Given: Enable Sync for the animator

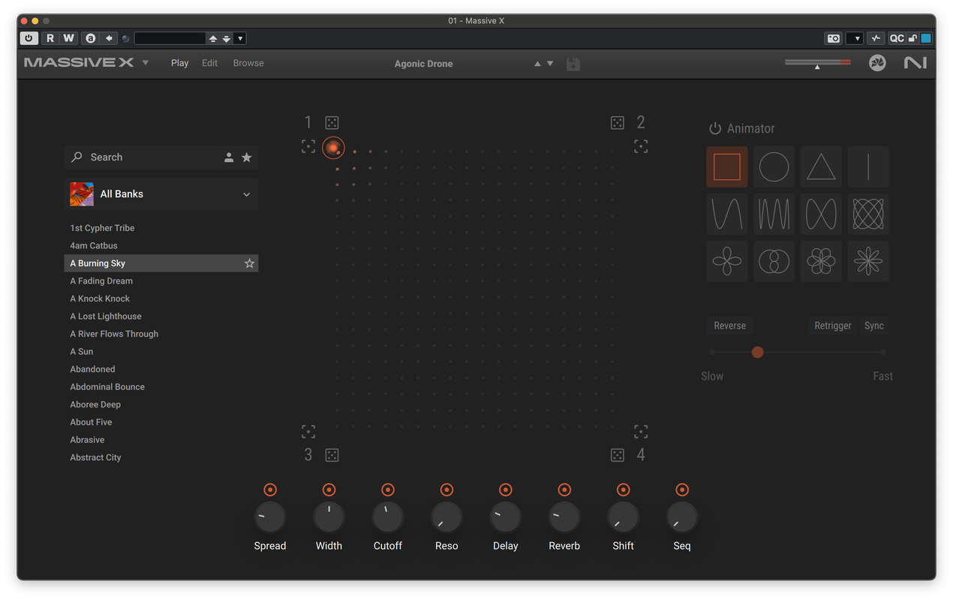Looking at the screenshot, I should point(874,325).
